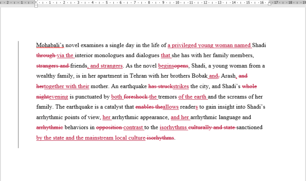Click the deleted word "opposition"
The width and height of the screenshot is (306, 181).
(x=109, y=127)
